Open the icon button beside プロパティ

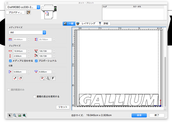28,12
